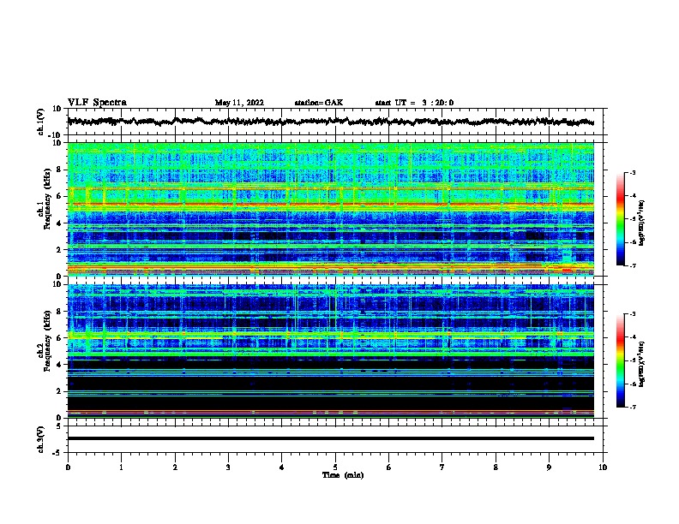Click time axis tick label "10"
This screenshot has width=679, height=524.
click(x=603, y=467)
